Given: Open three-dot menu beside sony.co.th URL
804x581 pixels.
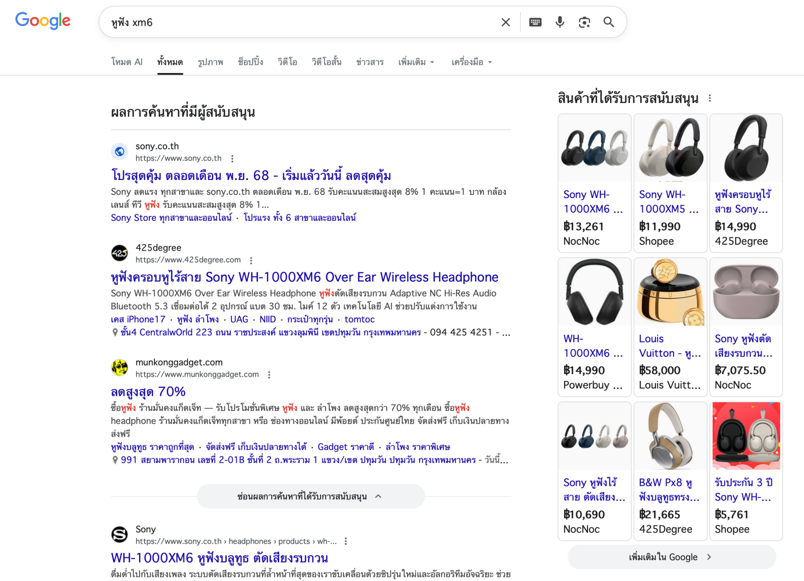Looking at the screenshot, I should tap(232, 159).
